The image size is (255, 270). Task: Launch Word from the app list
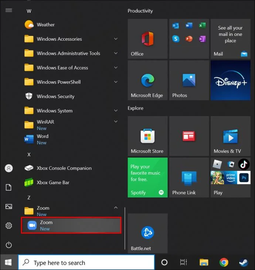pos(71,139)
